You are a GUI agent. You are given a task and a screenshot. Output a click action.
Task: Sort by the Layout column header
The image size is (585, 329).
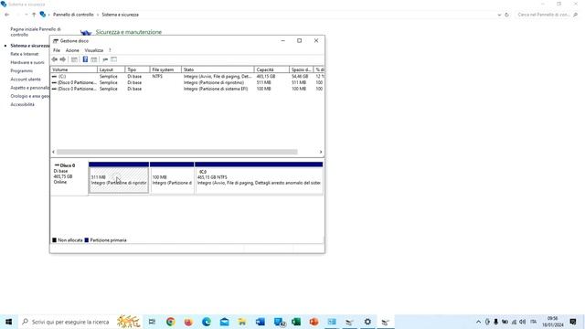pyautogui.click(x=111, y=69)
